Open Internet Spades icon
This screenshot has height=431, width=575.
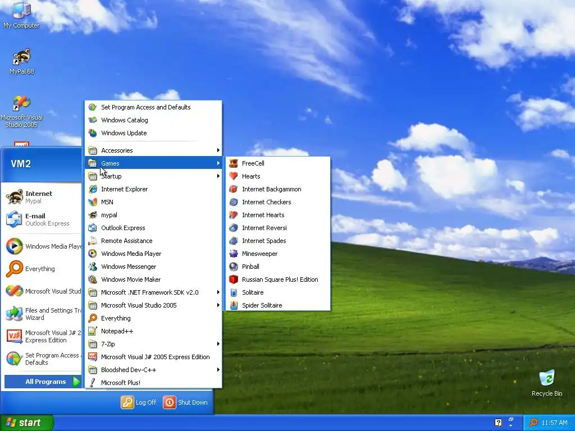coord(234,241)
